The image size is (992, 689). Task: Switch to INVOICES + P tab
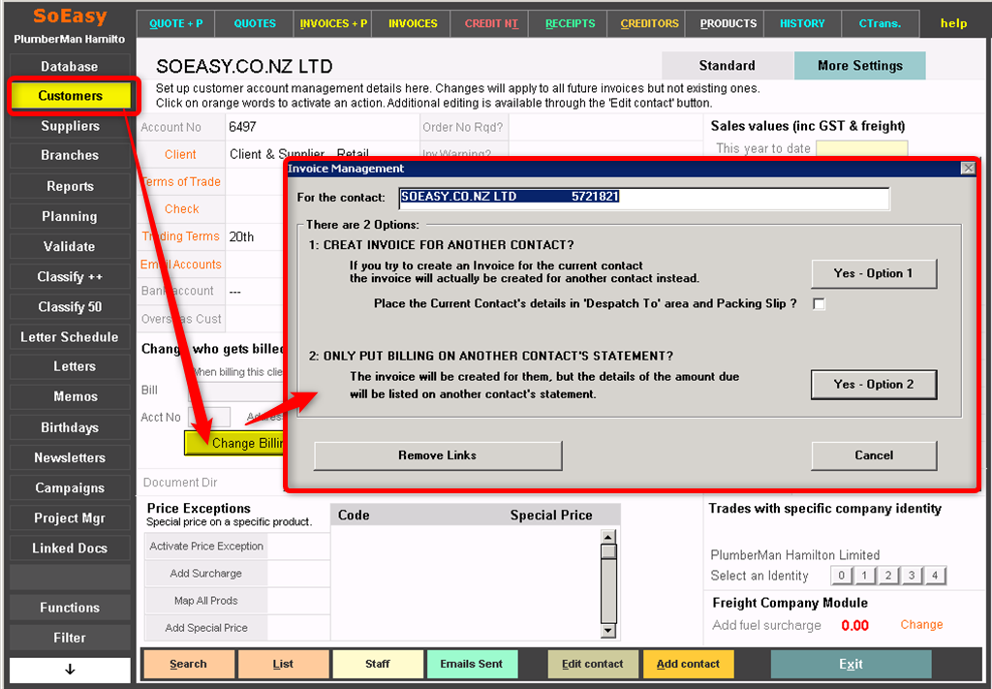tap(333, 24)
